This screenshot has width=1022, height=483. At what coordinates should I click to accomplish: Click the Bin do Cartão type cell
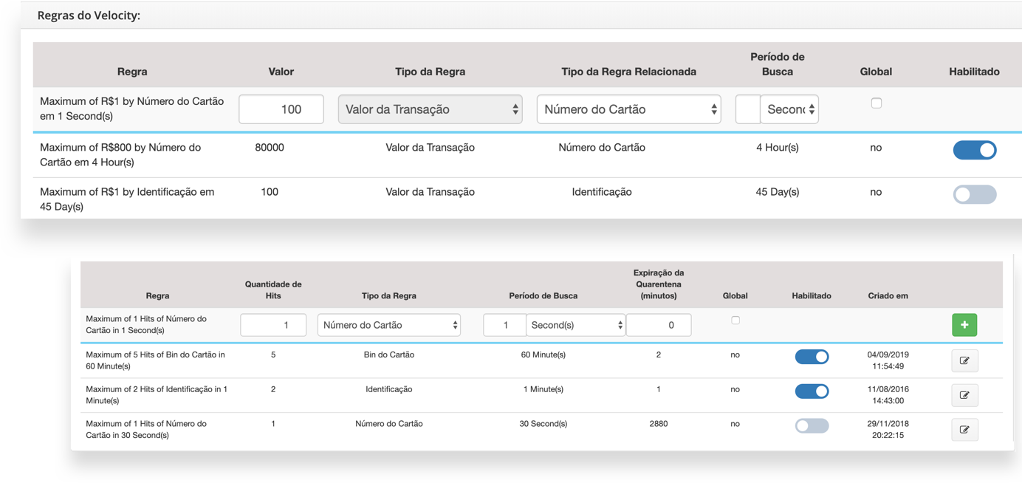(389, 354)
